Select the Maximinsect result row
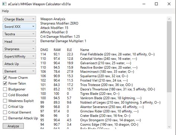 pyautogui.click(x=87, y=72)
